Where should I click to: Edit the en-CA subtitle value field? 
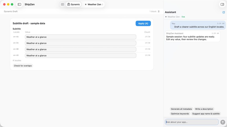[x=81, y=43]
